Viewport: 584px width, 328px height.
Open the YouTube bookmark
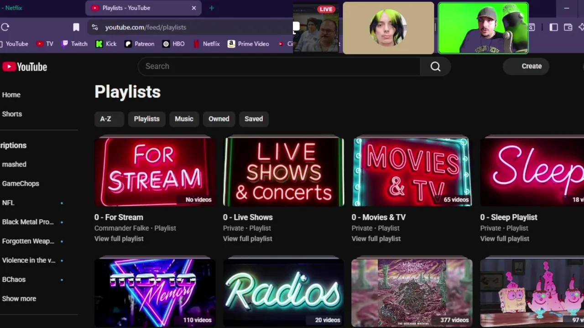(14, 44)
